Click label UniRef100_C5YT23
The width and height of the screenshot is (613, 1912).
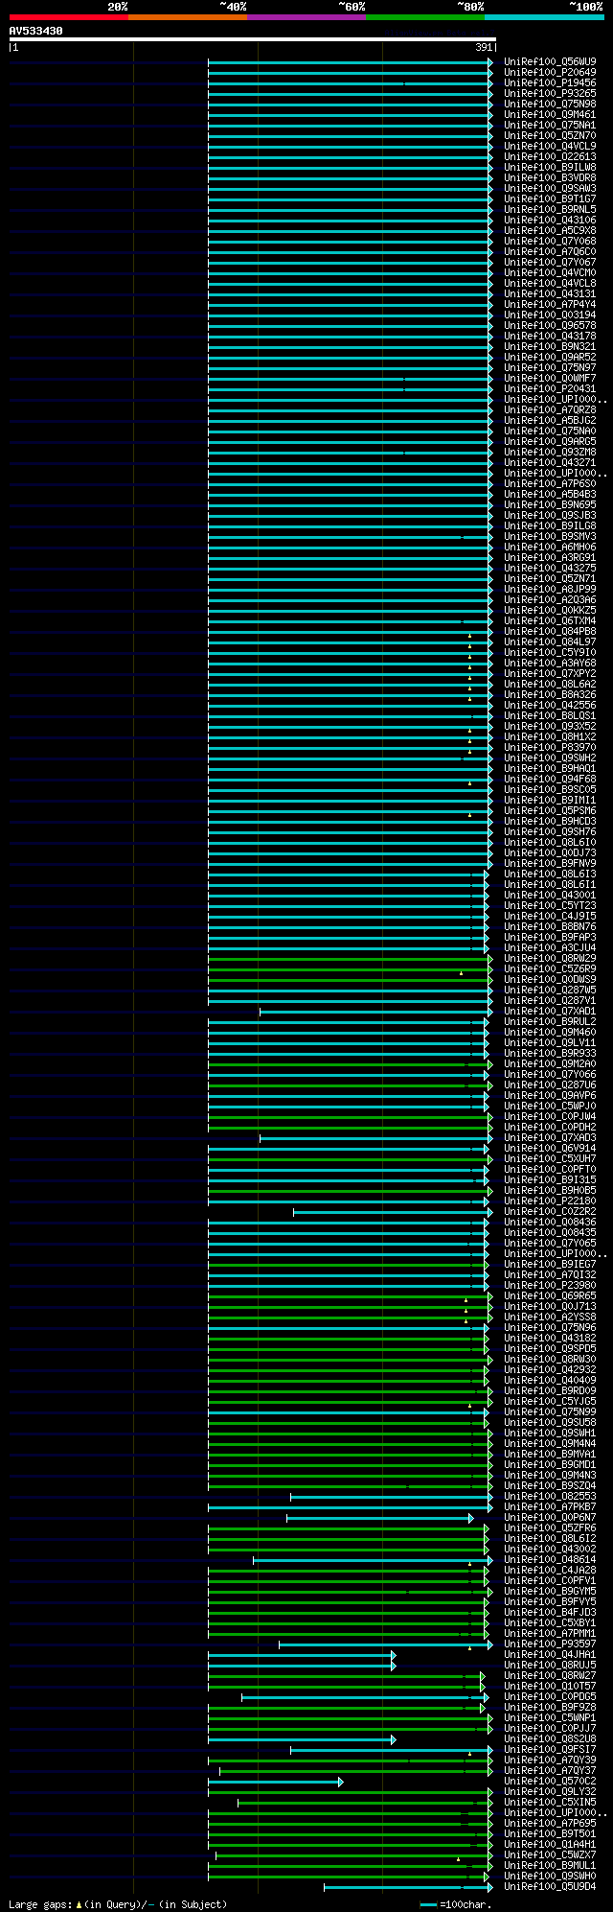550,905
